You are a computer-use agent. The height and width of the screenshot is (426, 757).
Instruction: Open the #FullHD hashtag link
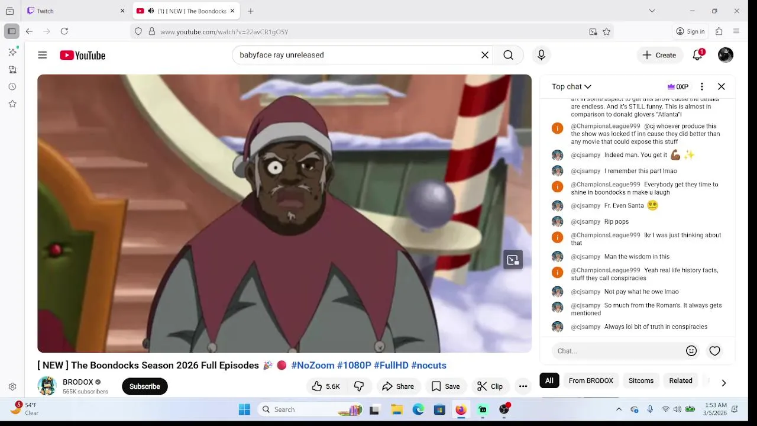pyautogui.click(x=391, y=365)
